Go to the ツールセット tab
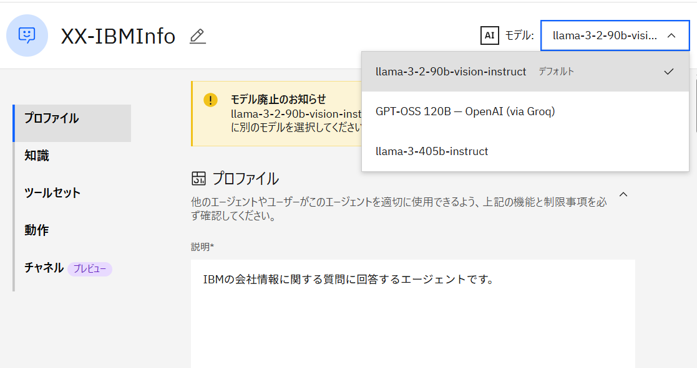 52,193
